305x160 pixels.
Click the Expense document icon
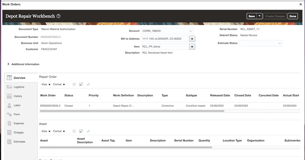click(9, 123)
